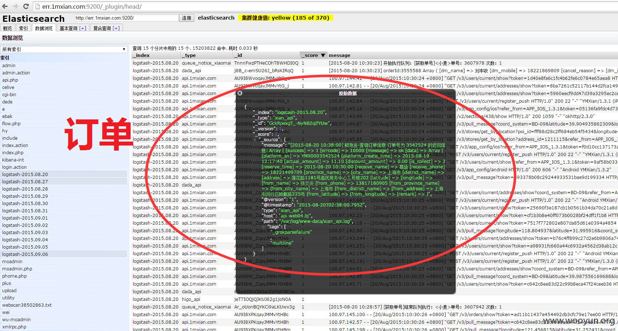This screenshot has width=618, height=331.
Task: Open the 数据浏览 tab
Action: pyautogui.click(x=44, y=28)
